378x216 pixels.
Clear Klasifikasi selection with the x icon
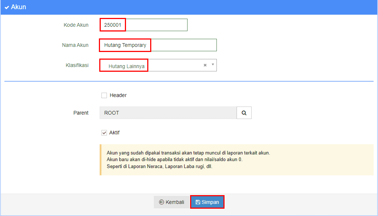pyautogui.click(x=205, y=65)
